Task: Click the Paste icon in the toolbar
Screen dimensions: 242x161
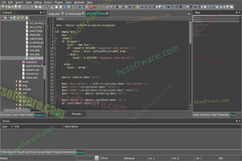Action: coord(40,7)
